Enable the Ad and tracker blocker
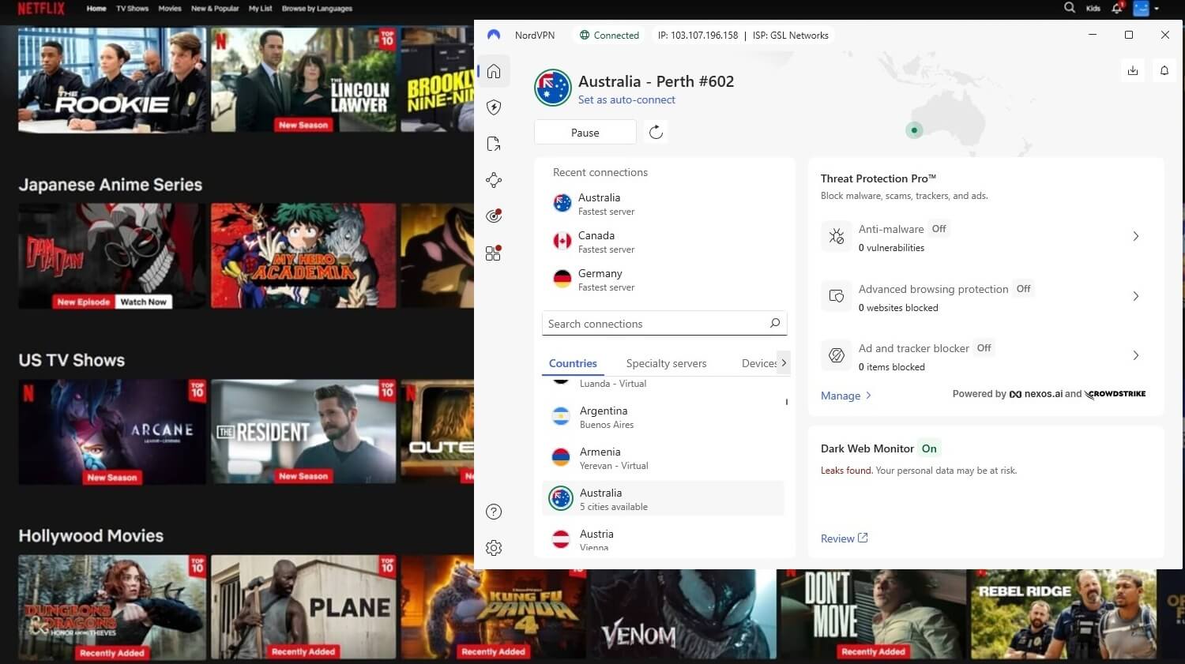The image size is (1185, 664). tap(984, 348)
